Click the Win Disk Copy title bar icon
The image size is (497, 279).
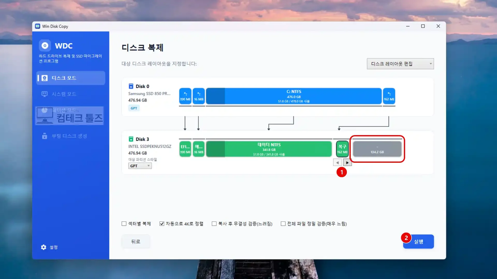[x=38, y=26]
